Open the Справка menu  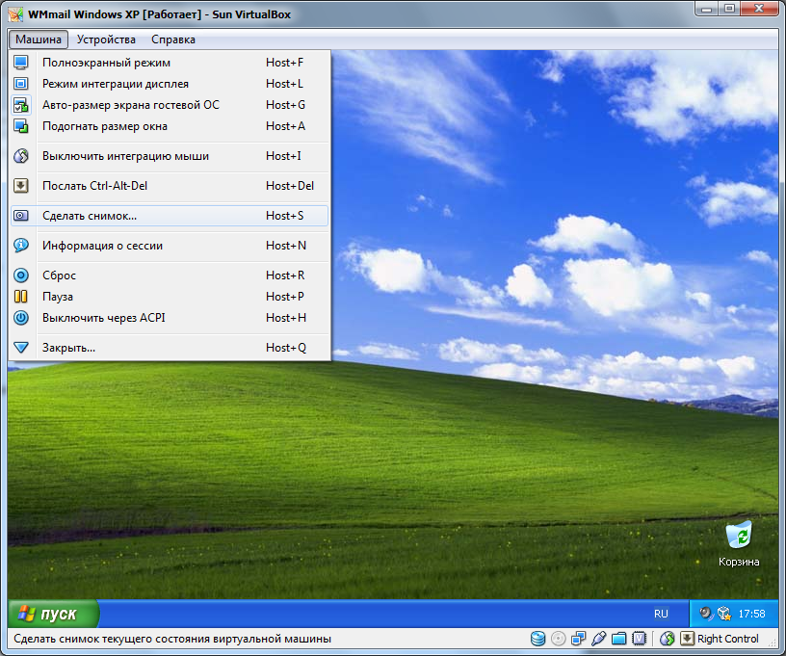tap(173, 39)
